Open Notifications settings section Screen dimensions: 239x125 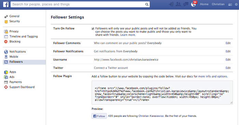point(17,52)
